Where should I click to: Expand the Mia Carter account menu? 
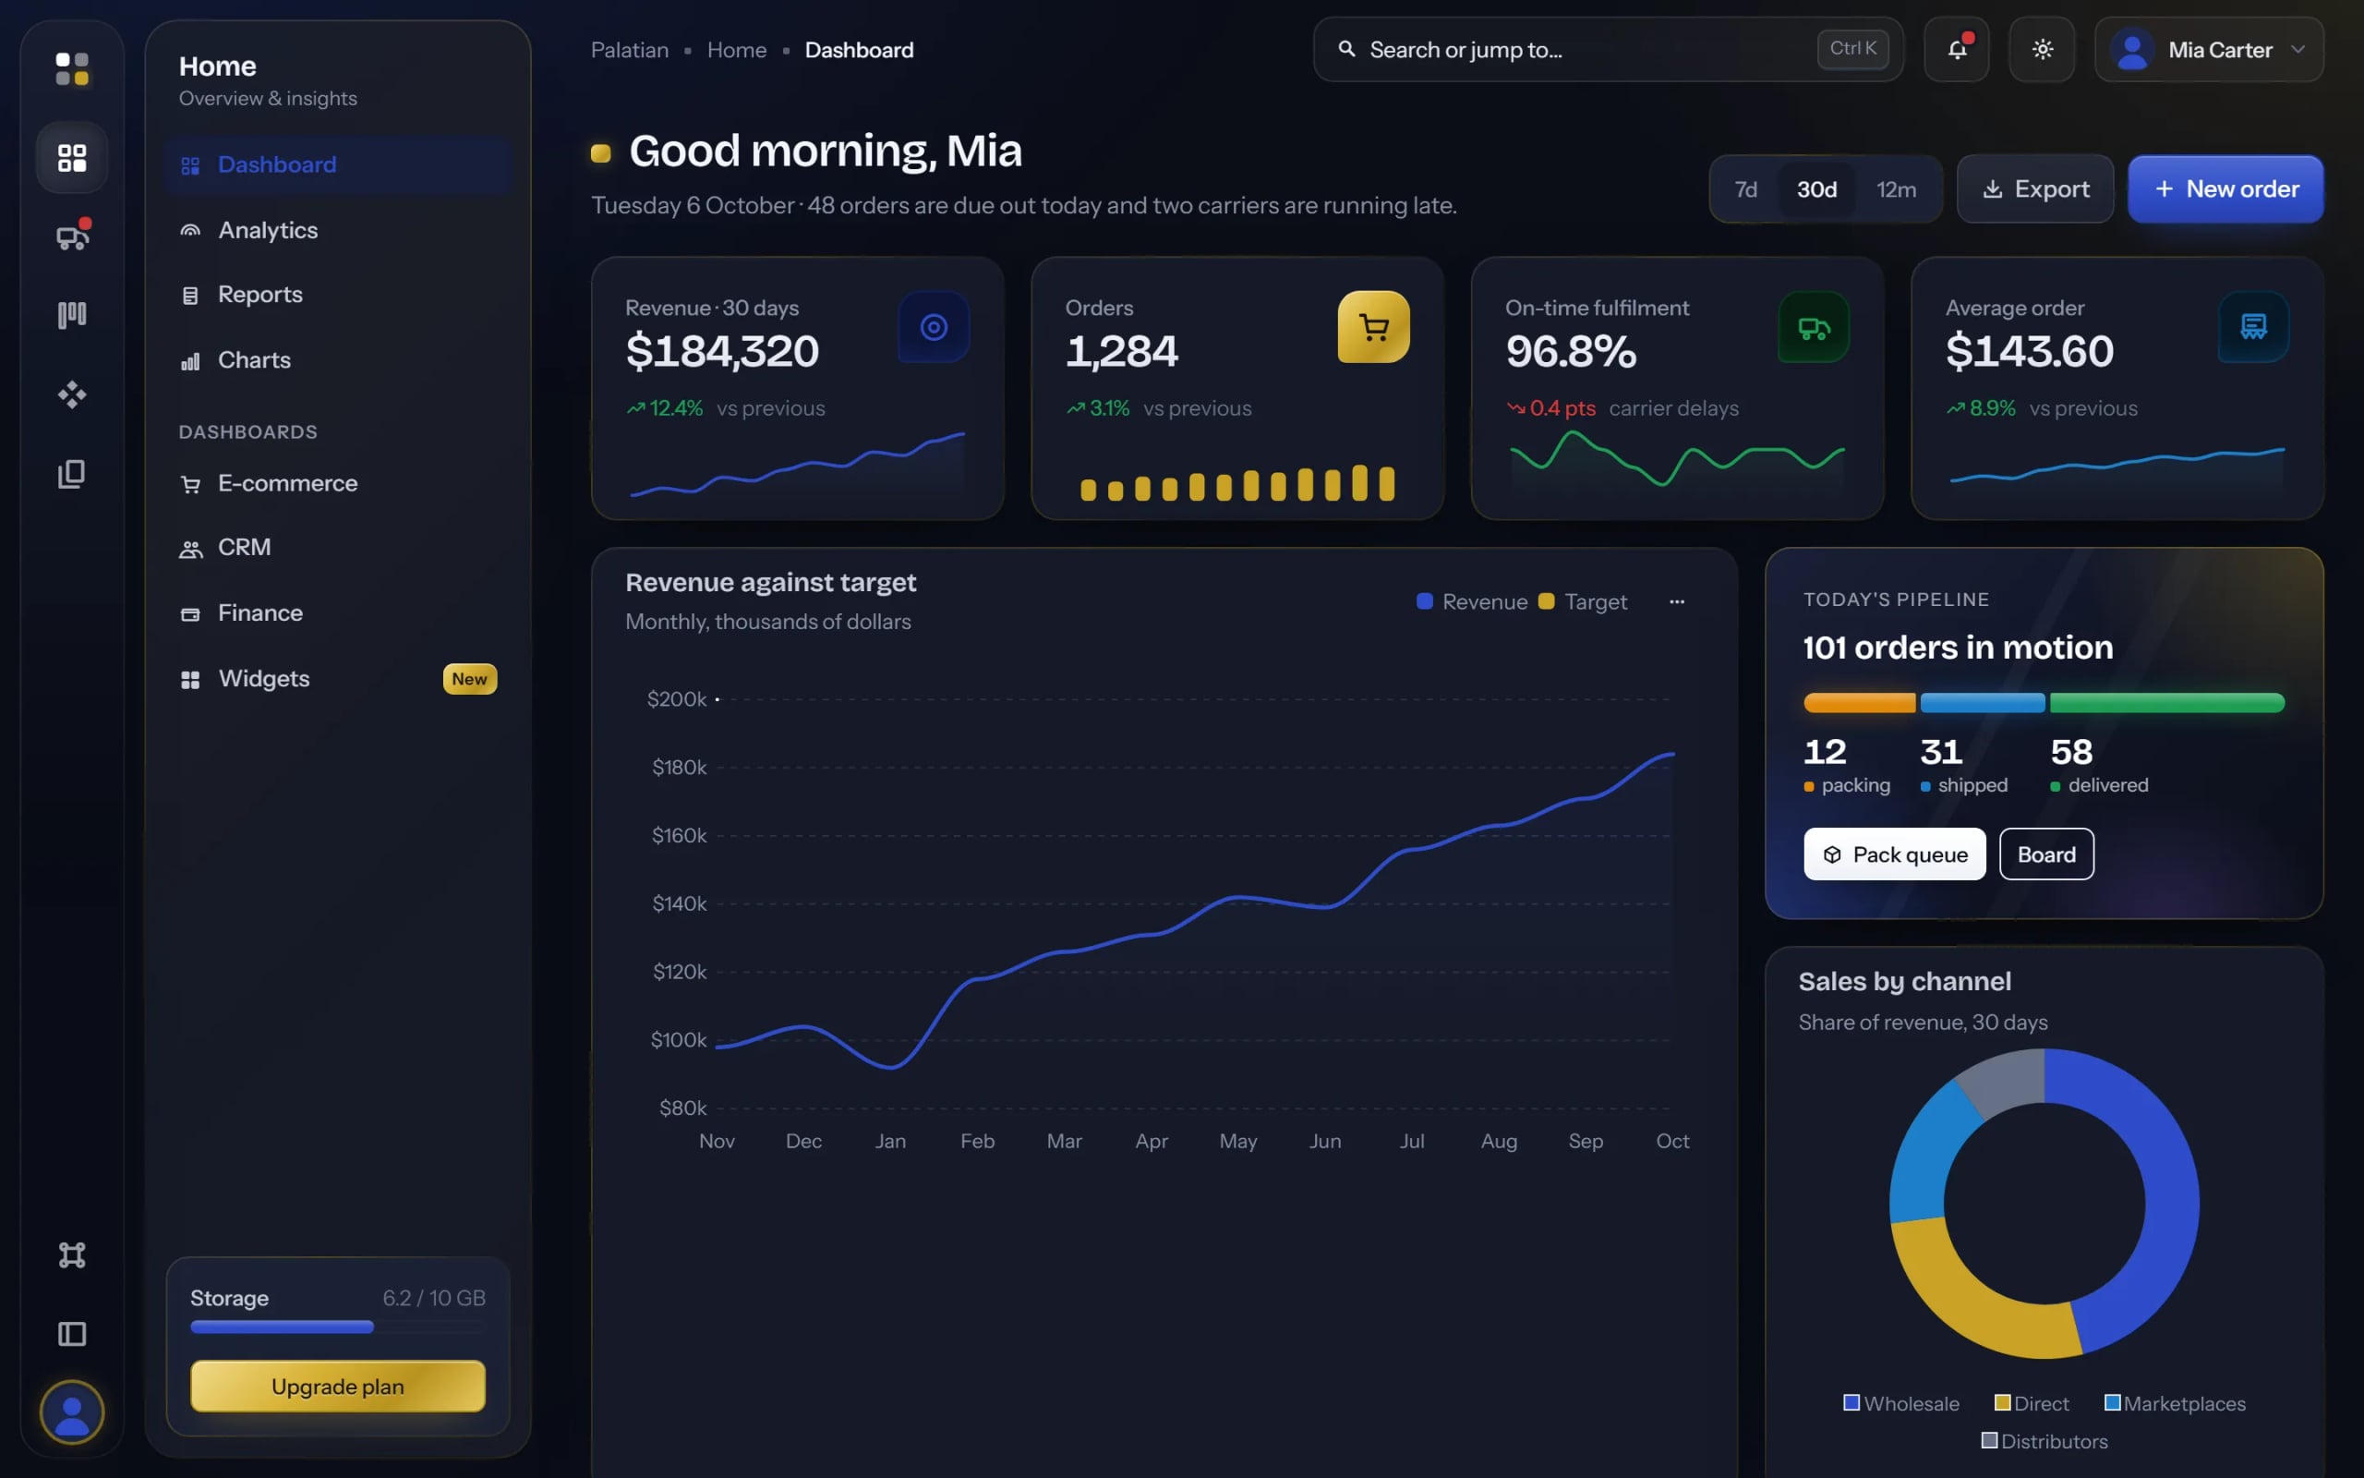(2210, 49)
